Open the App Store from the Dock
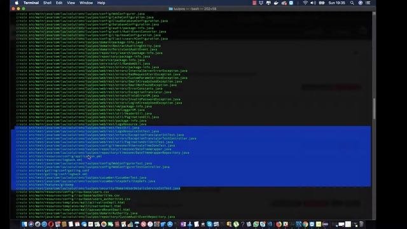This screenshot has width=407, height=229. coord(170,224)
